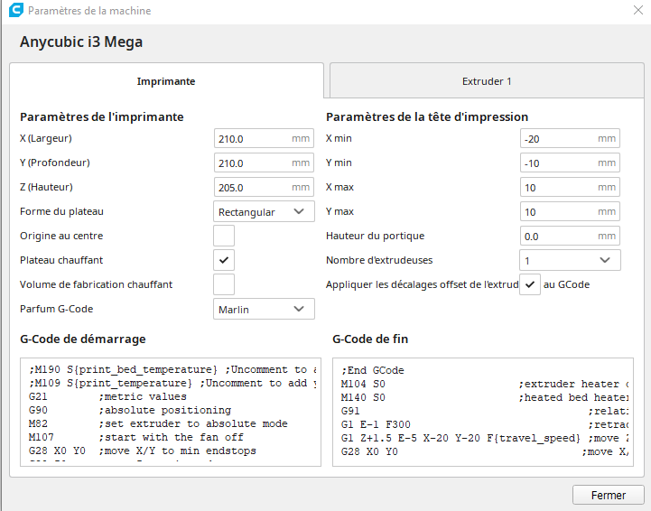Click inside the G-Code de fin editor
Screen dimensions: 651x511
482,411
